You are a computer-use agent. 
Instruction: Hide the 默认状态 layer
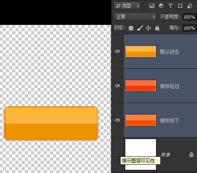point(117,51)
